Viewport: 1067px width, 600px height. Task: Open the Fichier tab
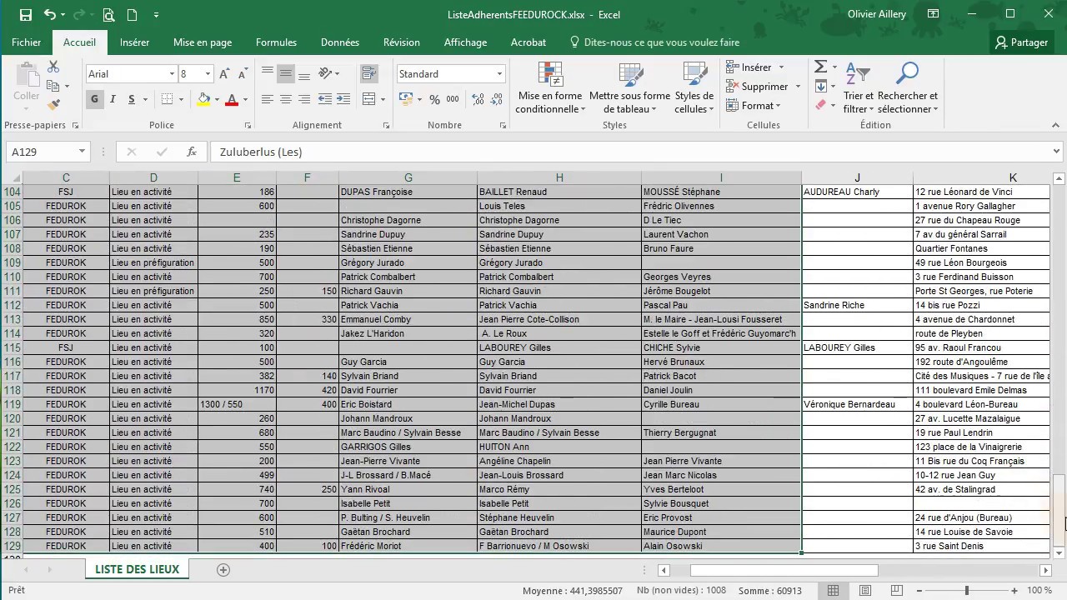(27, 42)
